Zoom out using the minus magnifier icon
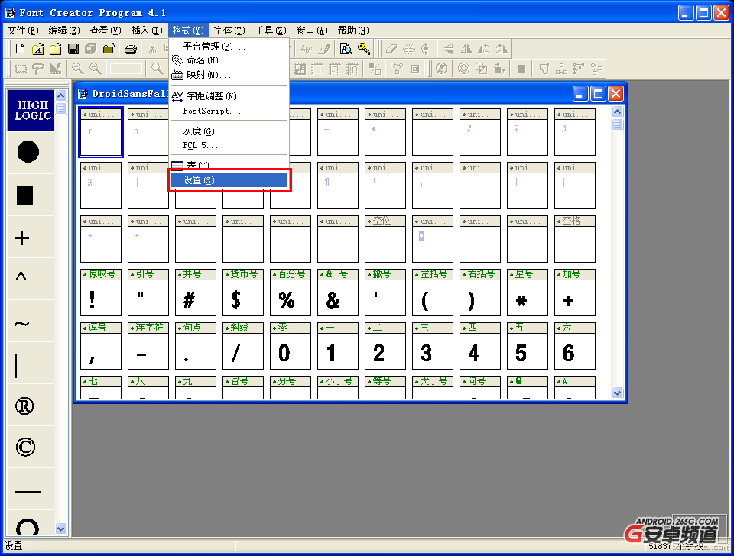734x556 pixels. (95, 68)
